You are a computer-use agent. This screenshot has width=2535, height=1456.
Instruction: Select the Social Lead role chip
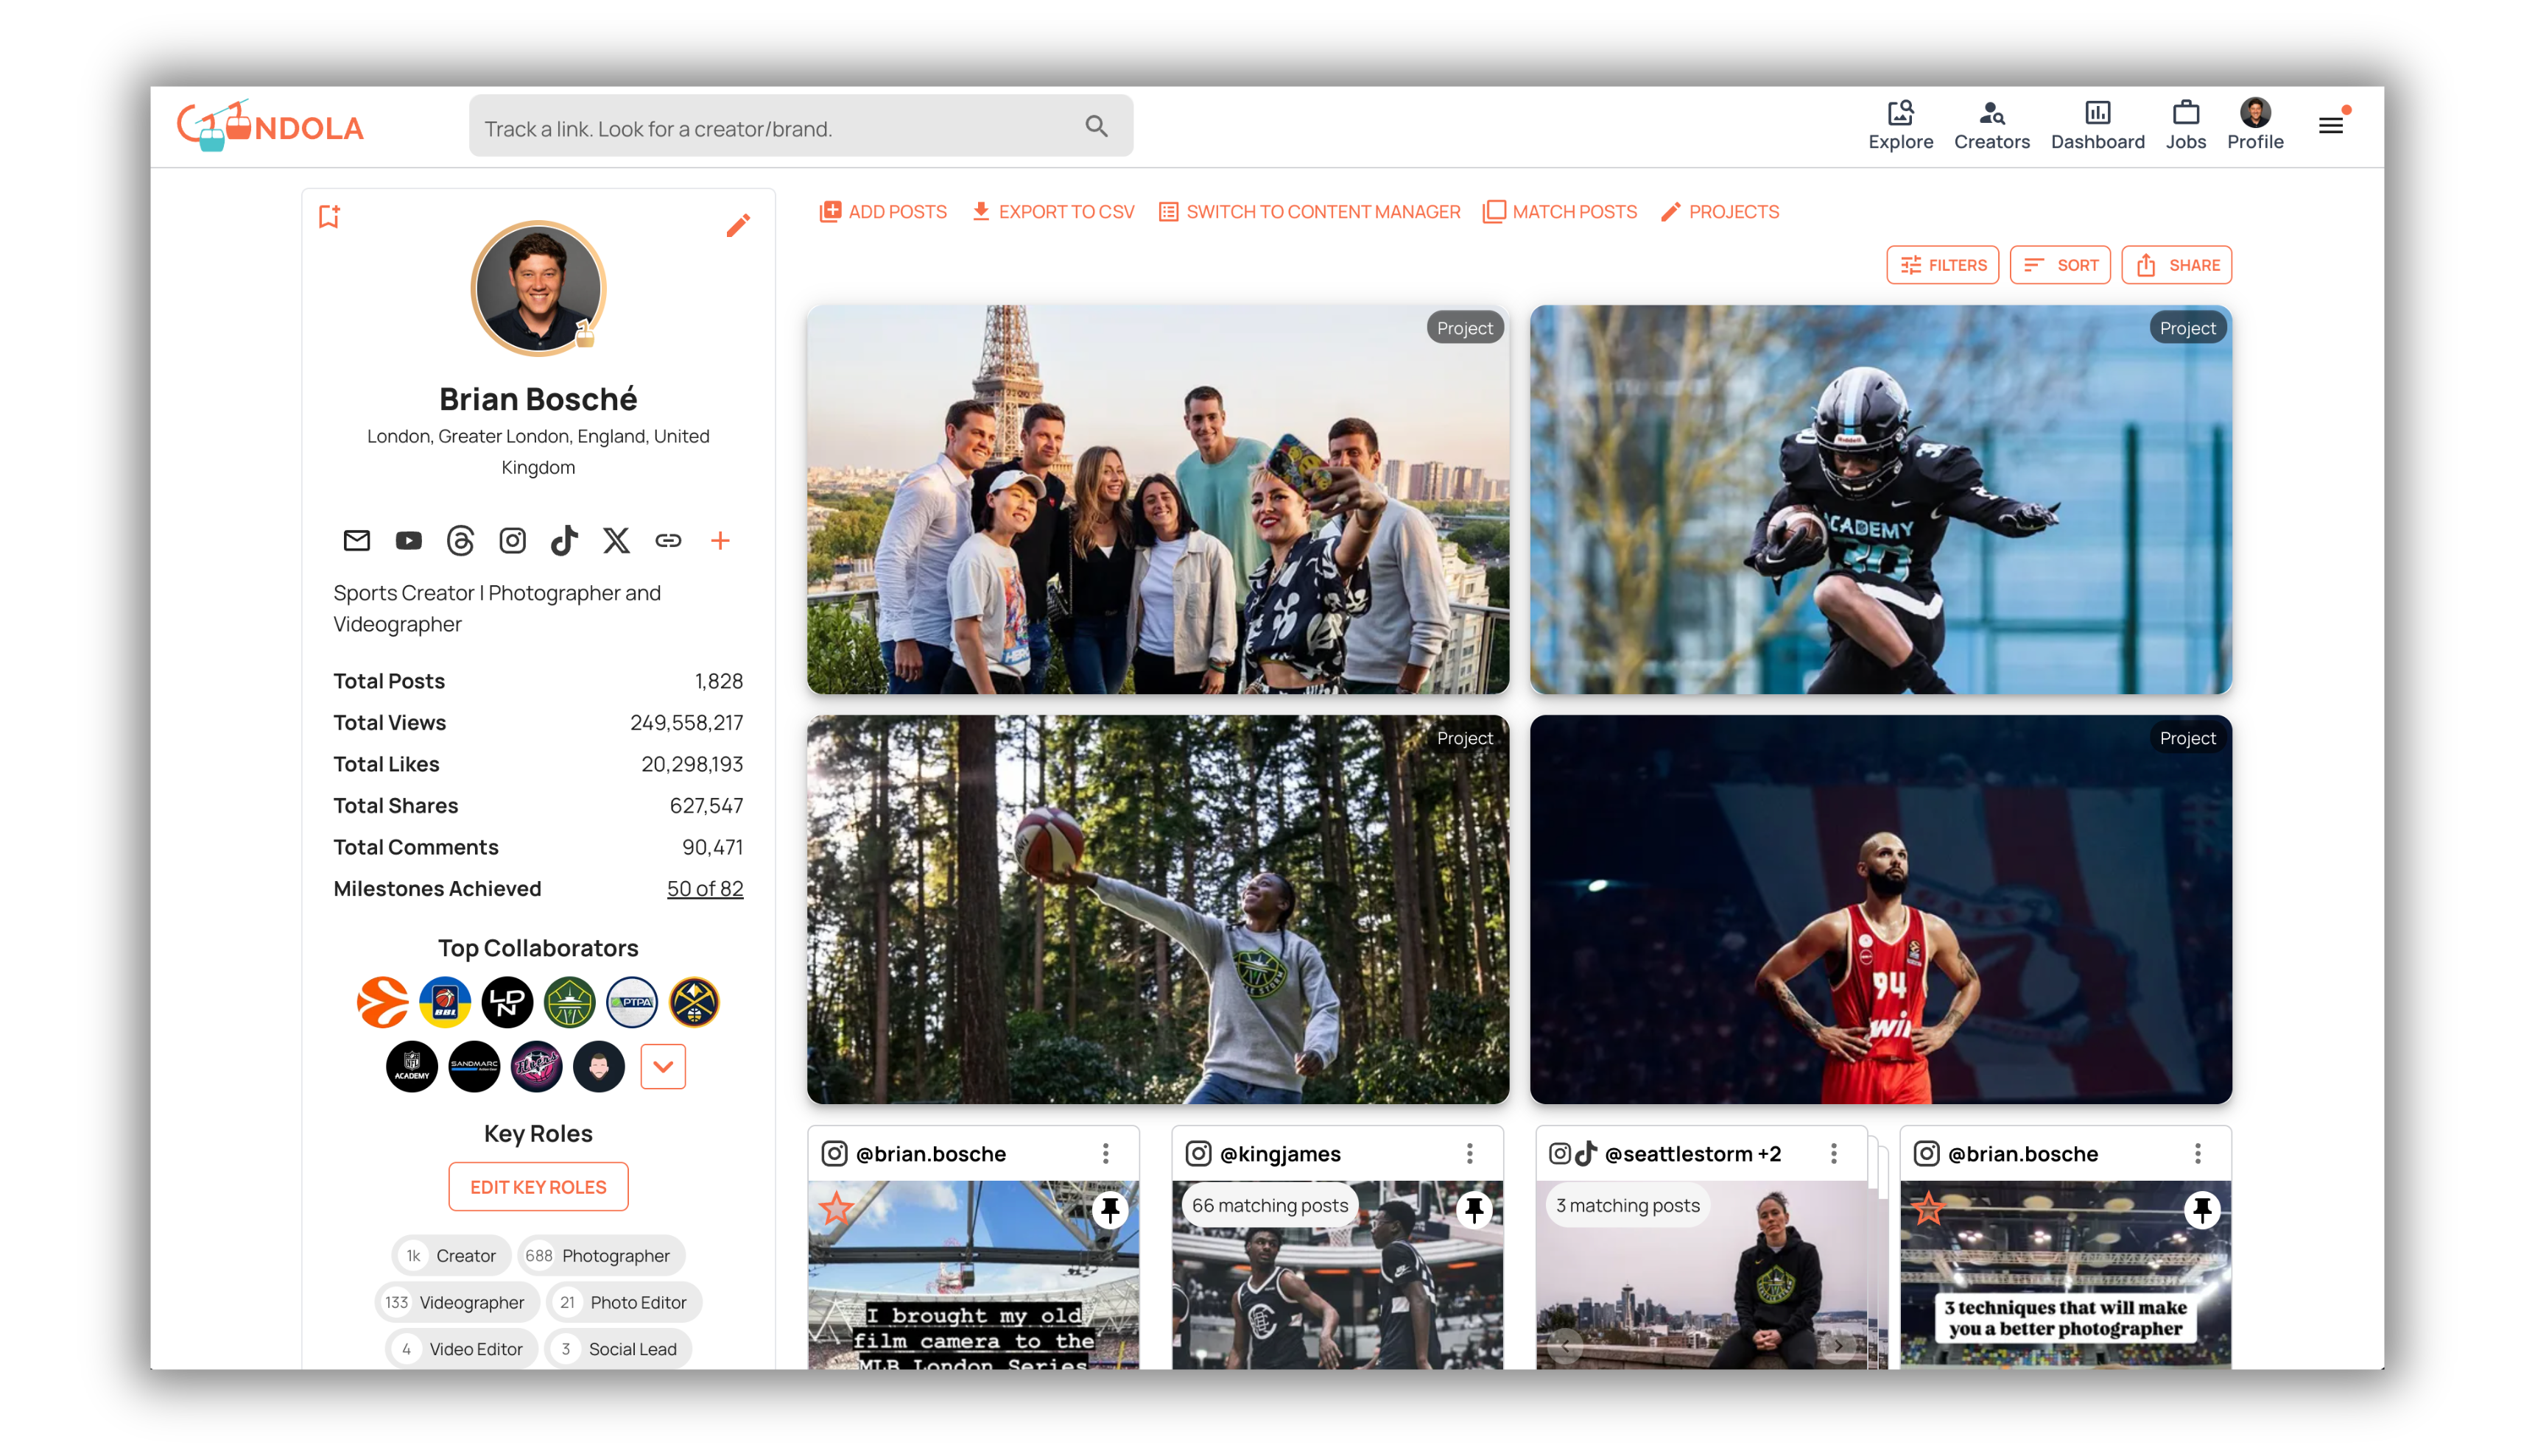click(618, 1350)
